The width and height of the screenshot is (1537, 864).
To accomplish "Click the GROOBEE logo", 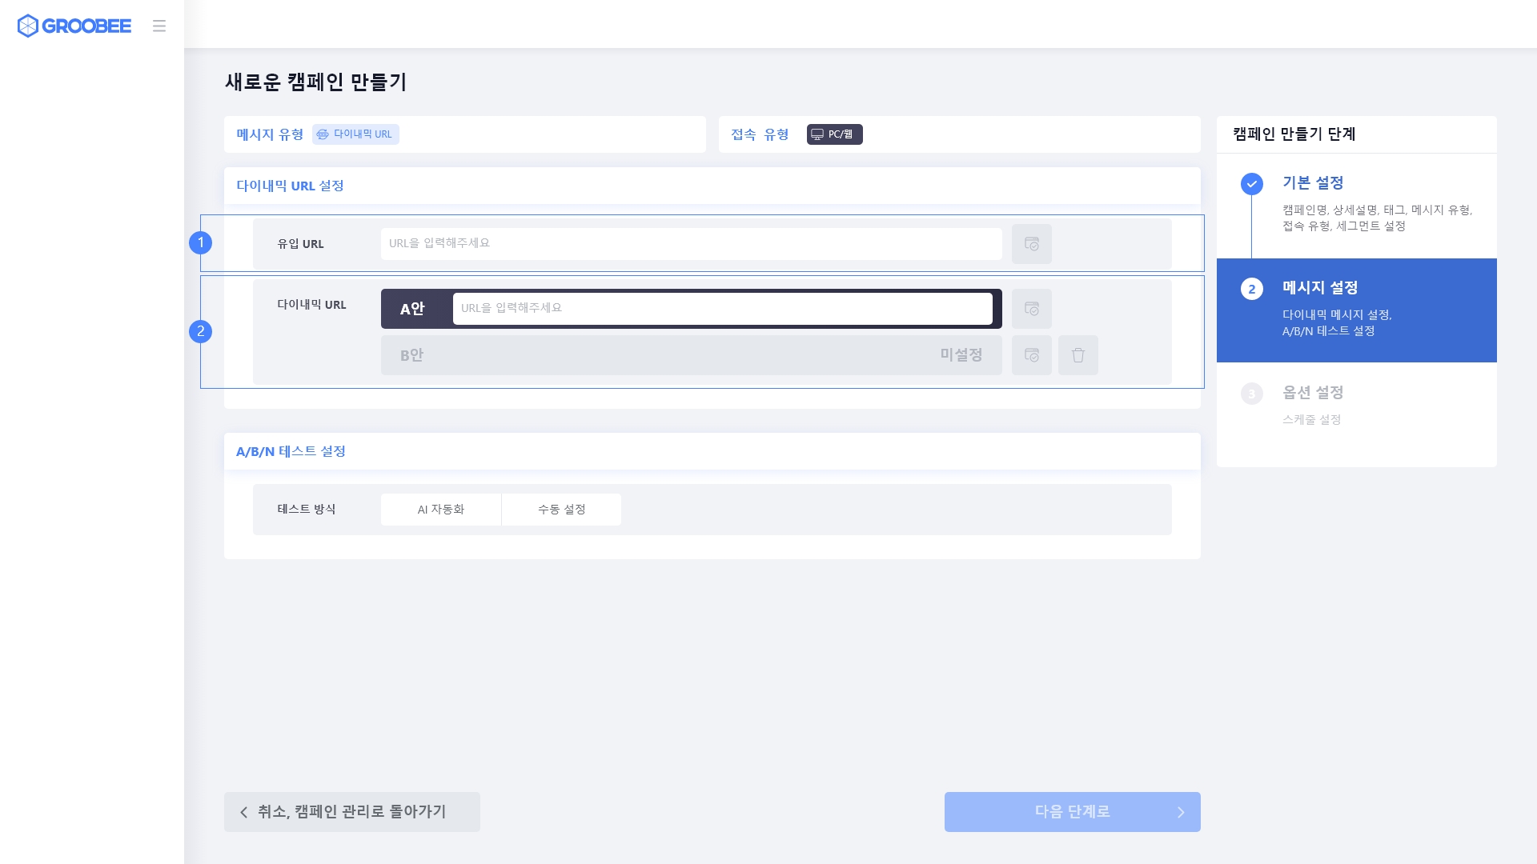I will (x=74, y=26).
